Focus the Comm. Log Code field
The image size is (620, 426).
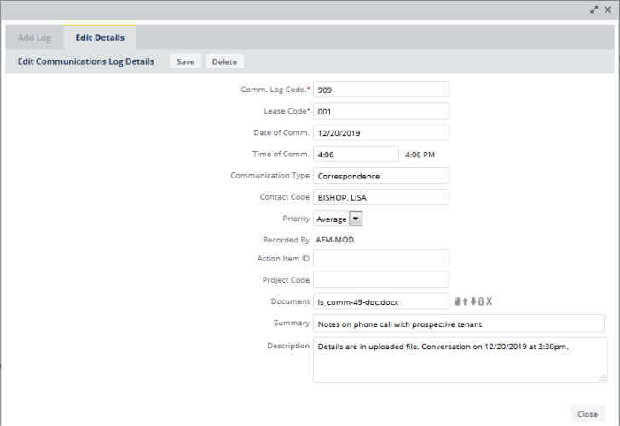(380, 90)
